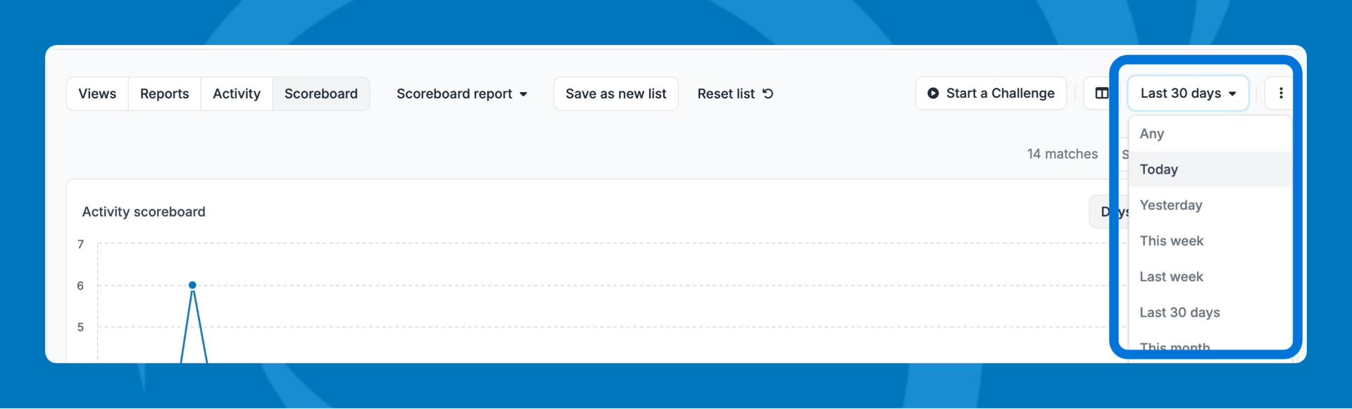The image size is (1352, 409).
Task: Open the Reports tab
Action: (x=164, y=94)
